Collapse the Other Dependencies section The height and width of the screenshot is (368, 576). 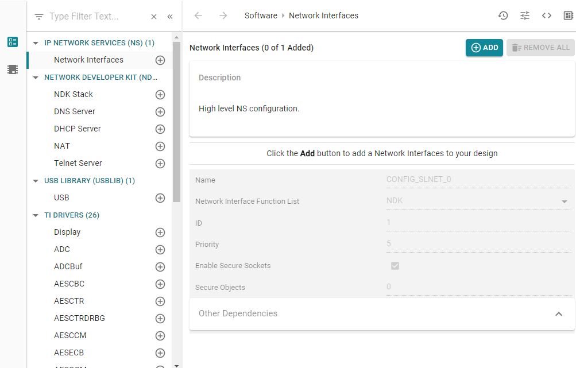558,314
